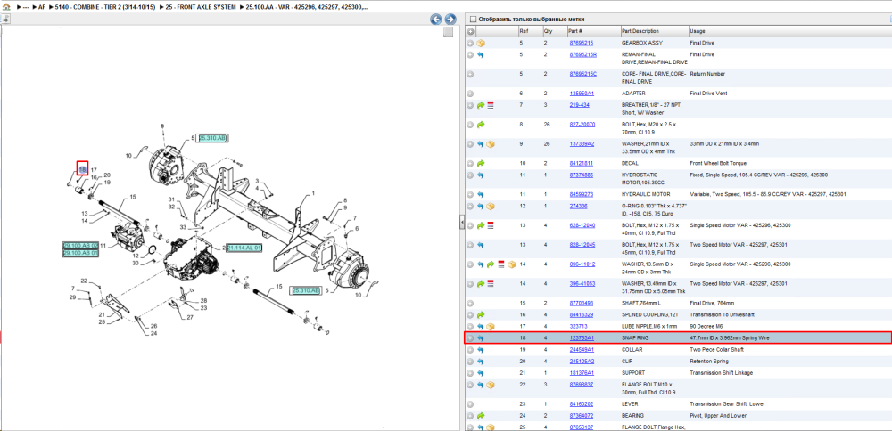892x431 pixels.
Task: Go to the previous diagram with back arrow
Action: [x=436, y=20]
